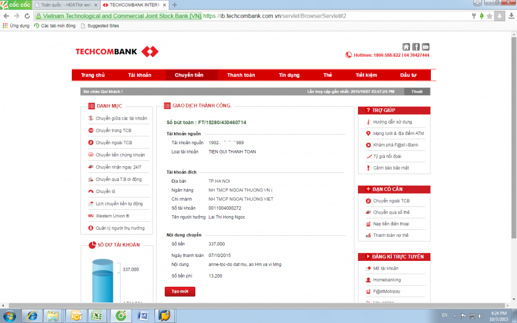Click the home icon in the page header
Screen dimensions: 517x323
pyautogui.click(x=406, y=47)
